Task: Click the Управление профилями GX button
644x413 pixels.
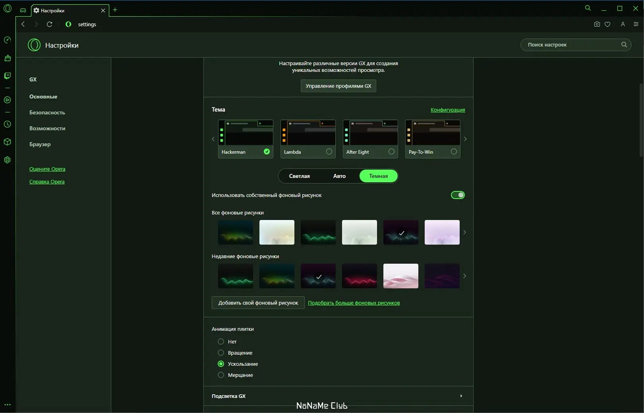Action: pyautogui.click(x=338, y=86)
